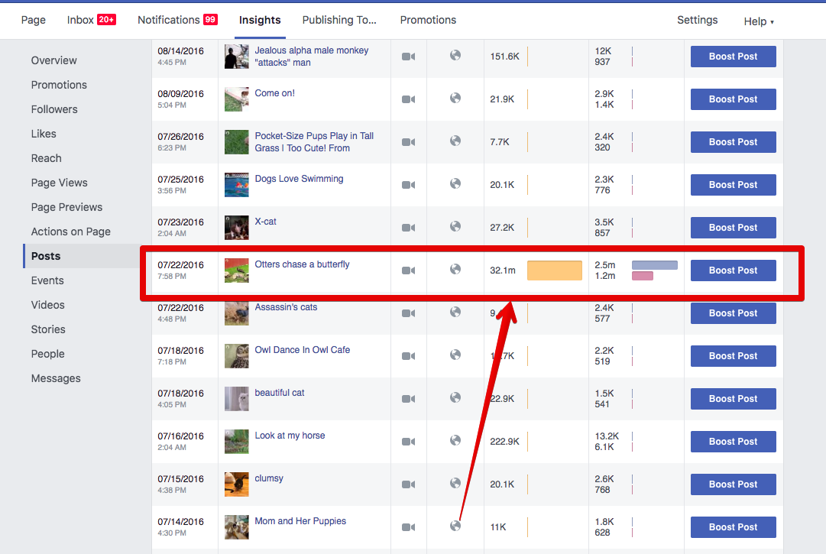This screenshot has height=554, width=826.
Task: Boost the Otters chase a butterfly post
Action: pos(733,271)
